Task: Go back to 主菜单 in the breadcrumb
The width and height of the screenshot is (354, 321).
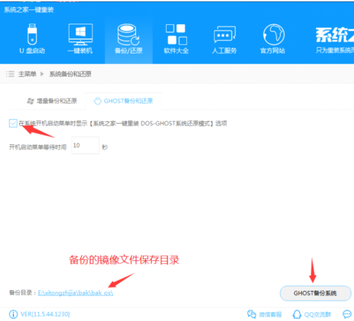Action: (27, 74)
